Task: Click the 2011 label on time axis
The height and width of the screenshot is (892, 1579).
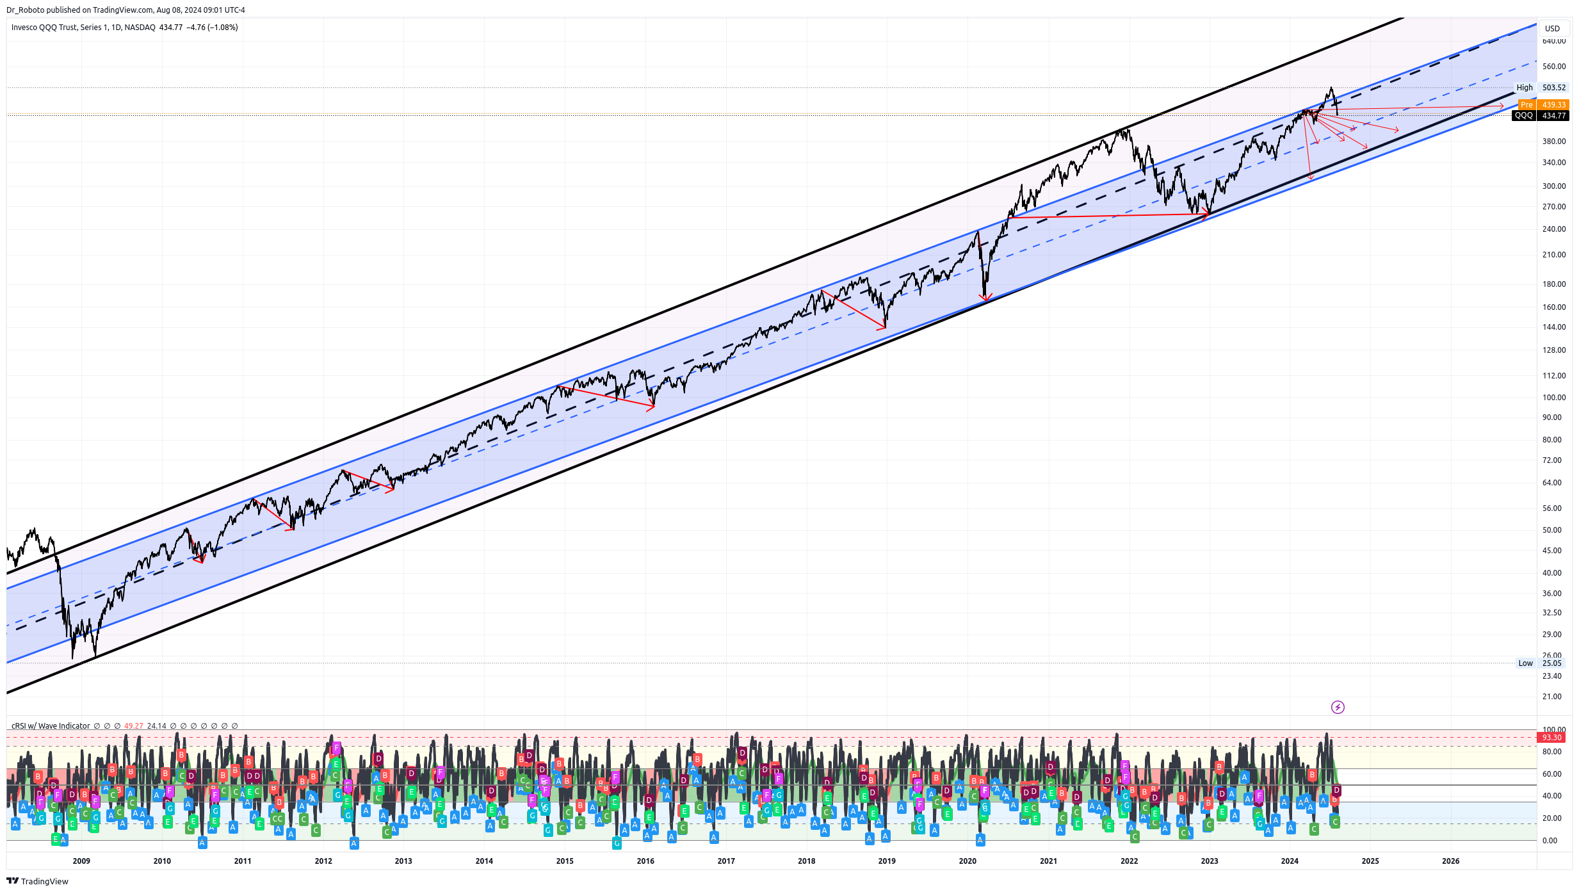Action: pyautogui.click(x=243, y=861)
